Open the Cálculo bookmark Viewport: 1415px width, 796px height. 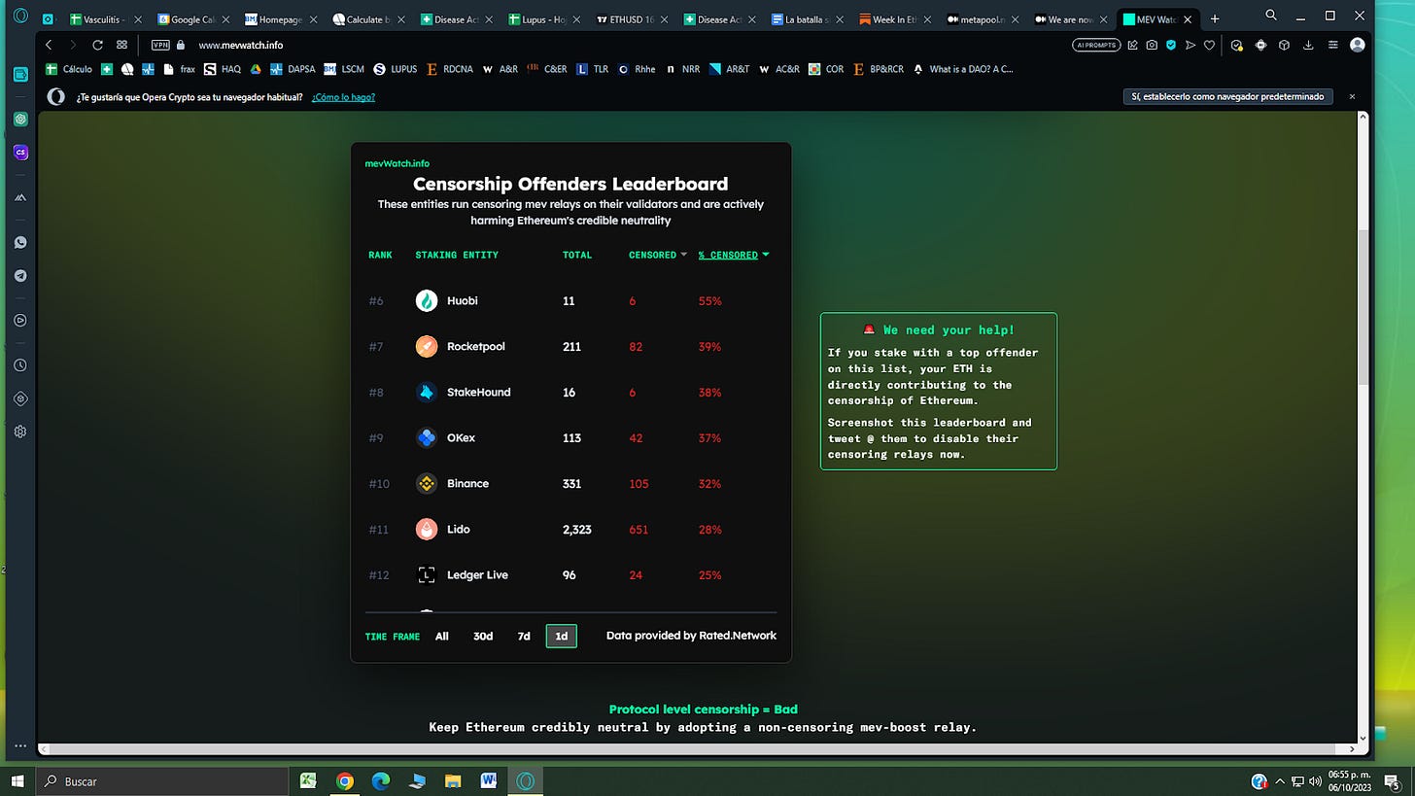(x=69, y=69)
